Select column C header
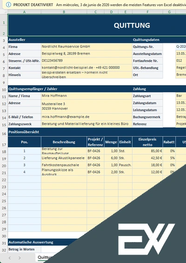The image size is (186, 263). 95,12
